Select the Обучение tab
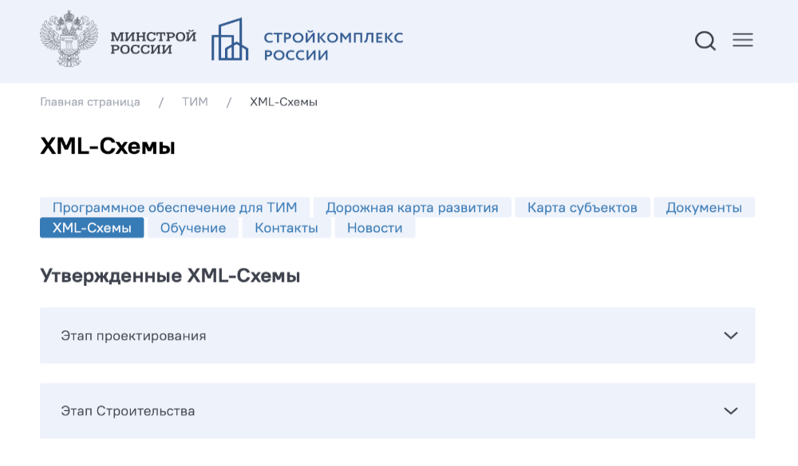Screen dimensions: 798x466 pyautogui.click(x=192, y=227)
